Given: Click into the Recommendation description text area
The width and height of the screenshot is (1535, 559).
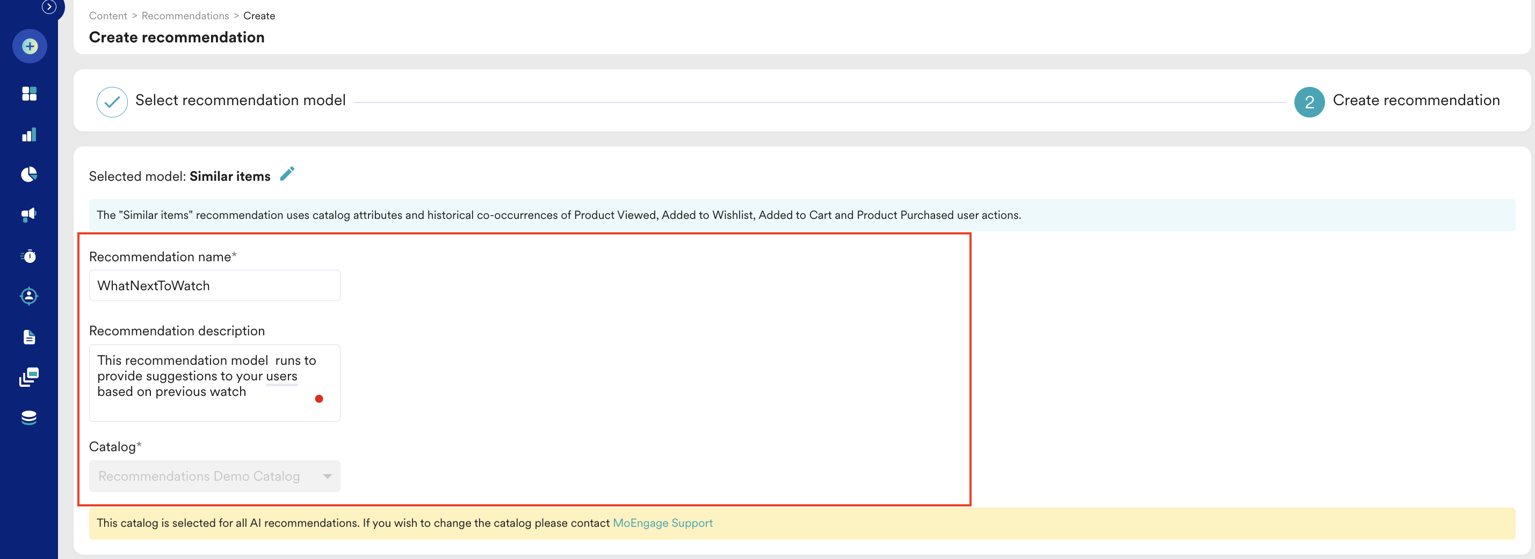Looking at the screenshot, I should point(214,383).
